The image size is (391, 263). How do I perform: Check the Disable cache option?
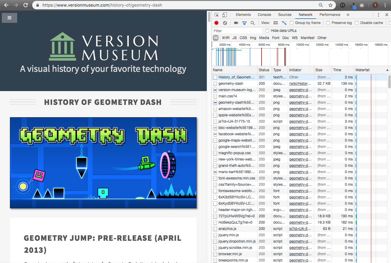tap(357, 23)
